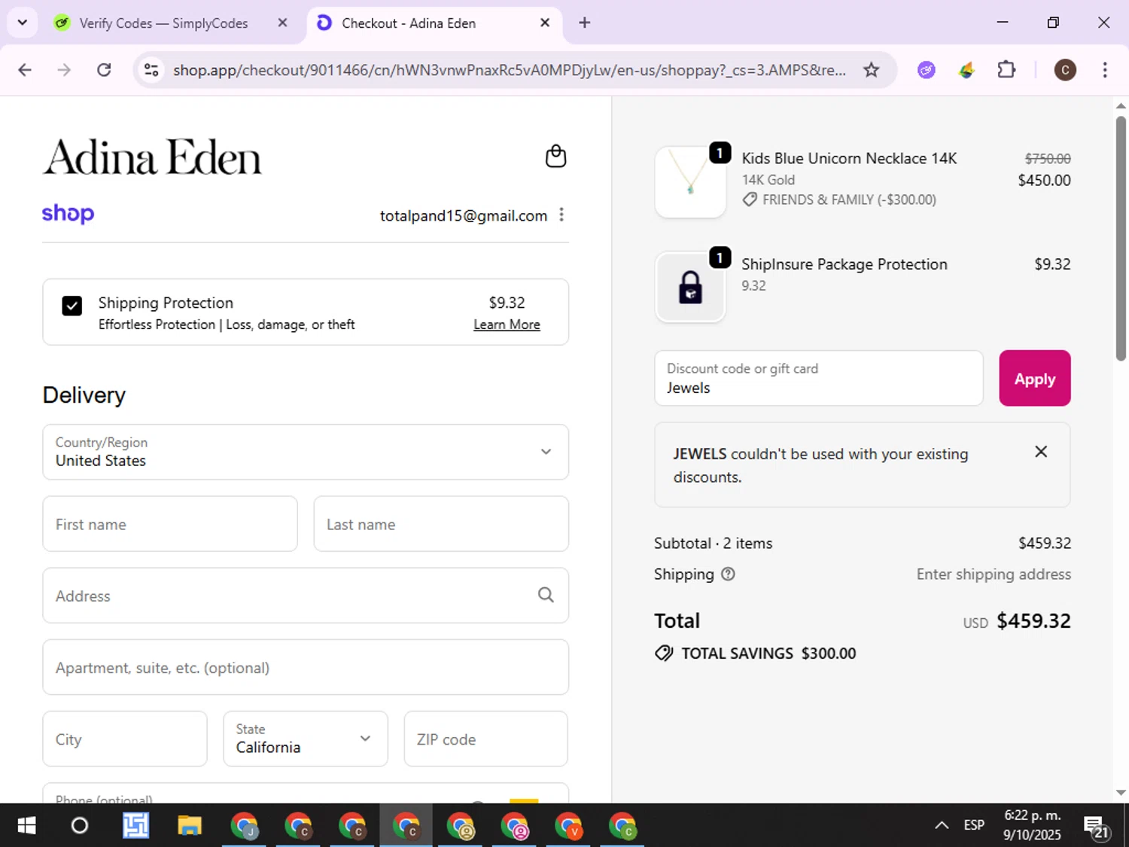The width and height of the screenshot is (1129, 847).
Task: Open the tab search dropdown arrow
Action: coord(23,23)
